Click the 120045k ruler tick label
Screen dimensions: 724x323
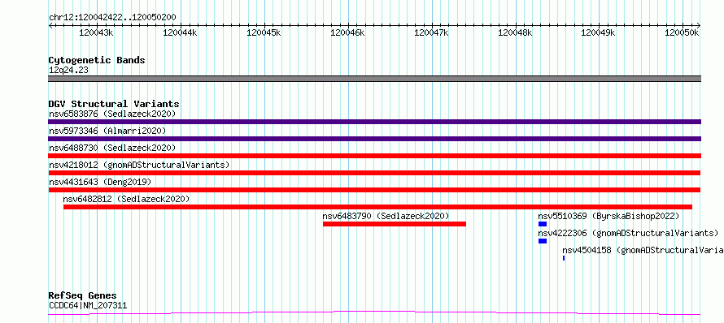pyautogui.click(x=264, y=32)
